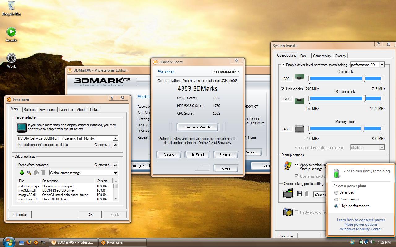Toggle Enable driver-level hardware overclocking checkbox
Screen dimensions: 396x247
tap(282, 65)
